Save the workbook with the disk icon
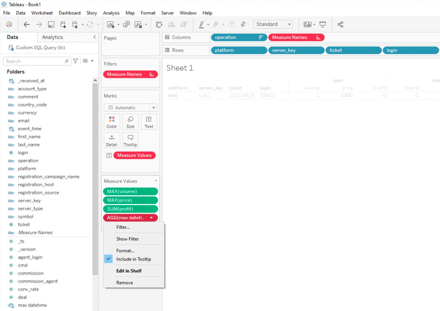The image size is (440, 311). tap(51, 24)
